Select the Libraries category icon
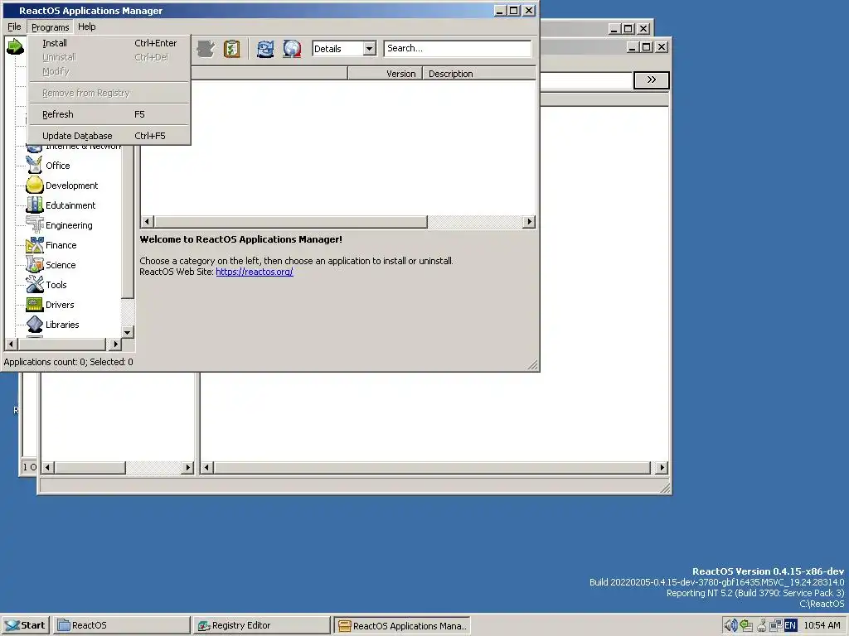 coord(34,325)
